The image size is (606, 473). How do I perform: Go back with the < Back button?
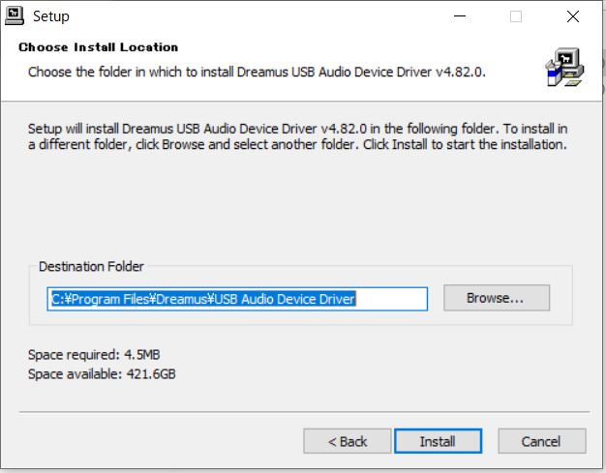[x=348, y=441]
